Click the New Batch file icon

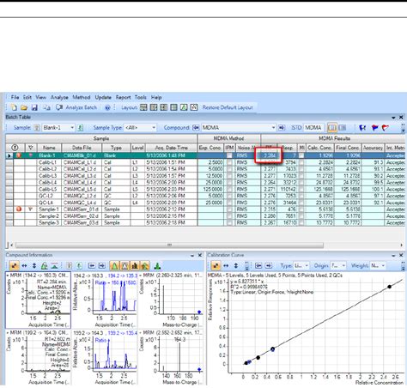14,107
